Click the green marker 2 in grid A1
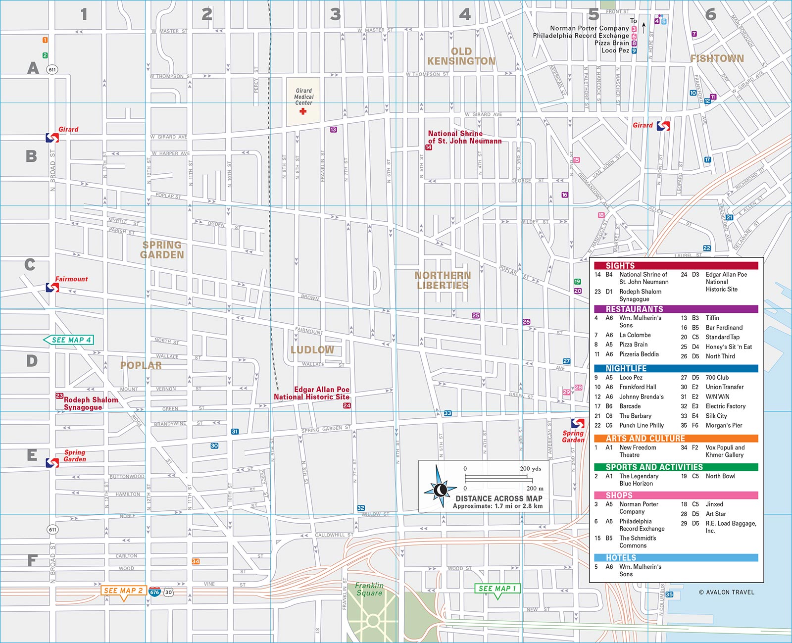792x643 pixels. 45,55
